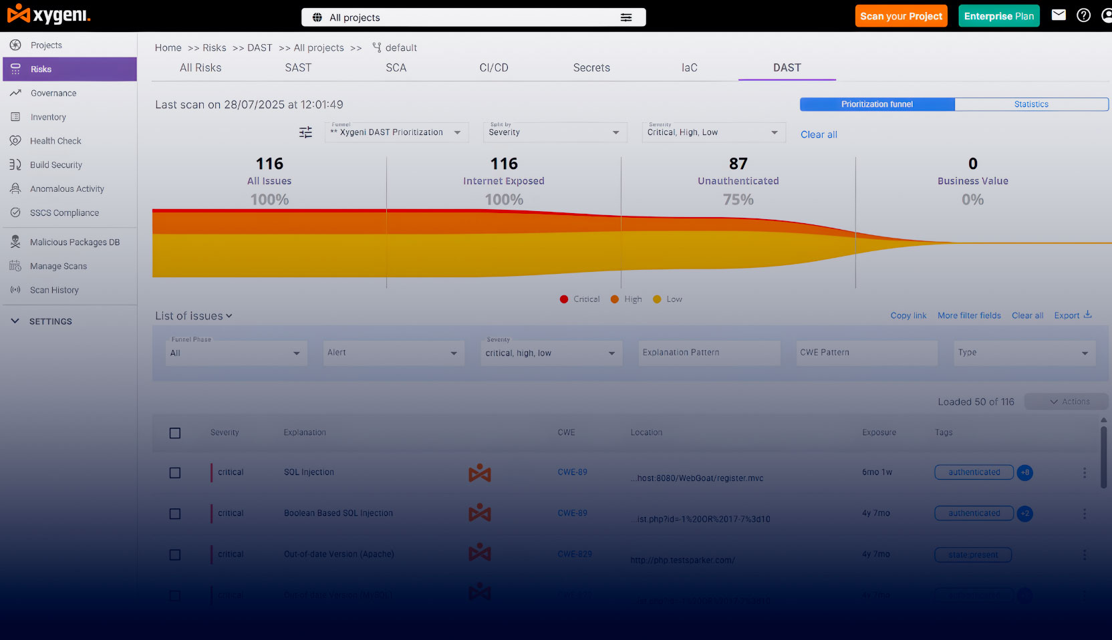This screenshot has width=1112, height=640.
Task: Switch to the Statistics view tab
Action: point(1031,104)
